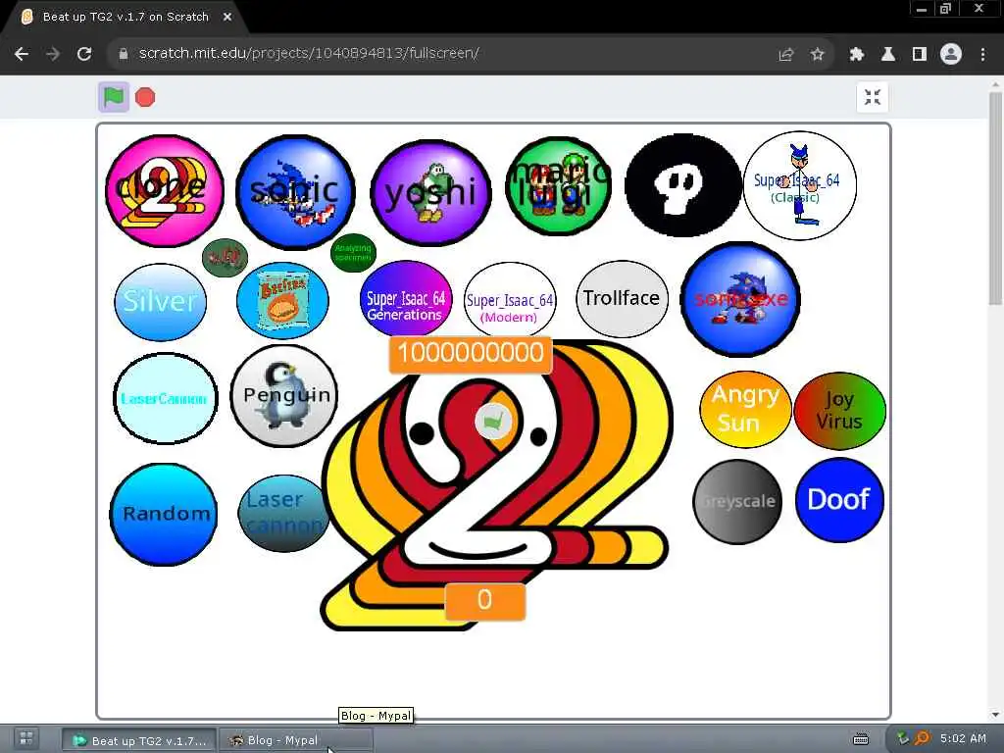Click the 5:02 AM clock
Image resolution: width=1004 pixels, height=753 pixels.
click(x=963, y=738)
